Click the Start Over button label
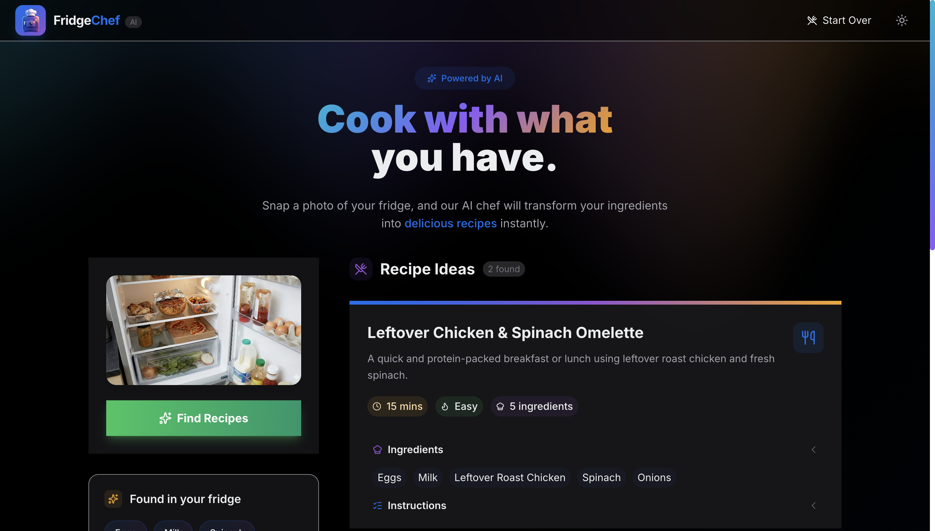Image resolution: width=935 pixels, height=531 pixels. click(x=846, y=20)
